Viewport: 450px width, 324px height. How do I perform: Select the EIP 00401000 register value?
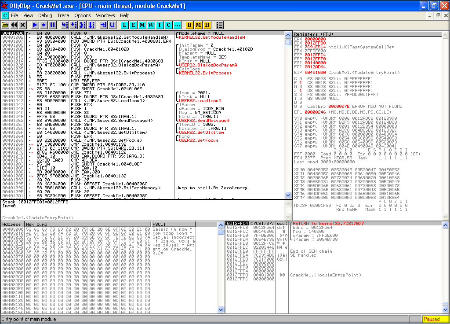coord(315,73)
